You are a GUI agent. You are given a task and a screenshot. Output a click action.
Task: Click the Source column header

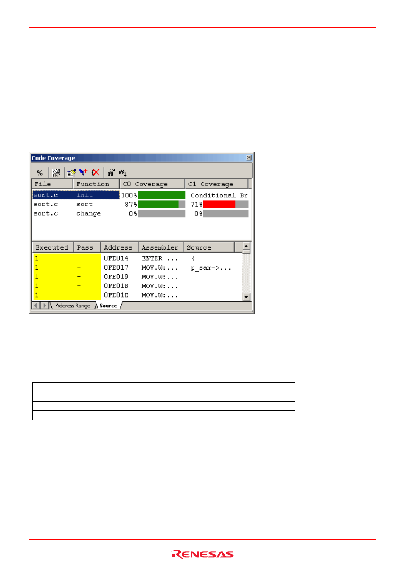coord(209,247)
